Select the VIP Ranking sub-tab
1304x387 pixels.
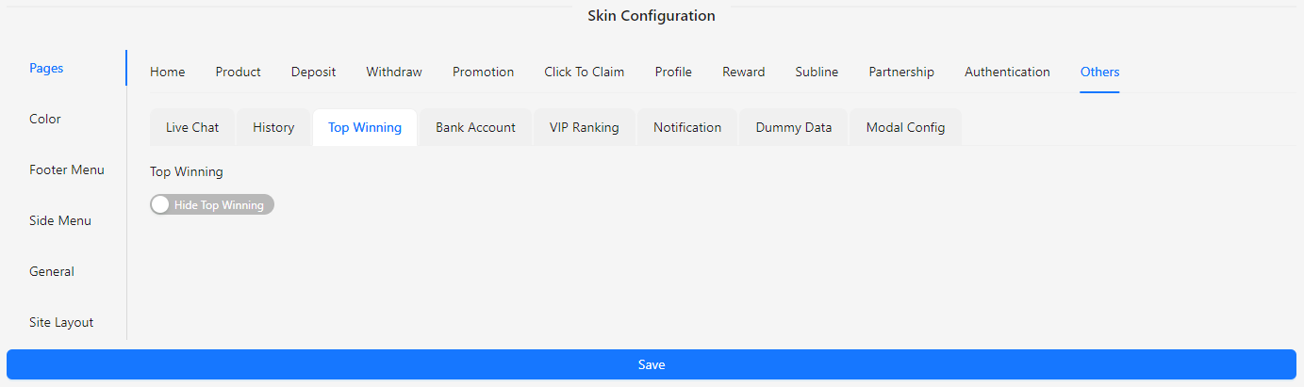(585, 128)
